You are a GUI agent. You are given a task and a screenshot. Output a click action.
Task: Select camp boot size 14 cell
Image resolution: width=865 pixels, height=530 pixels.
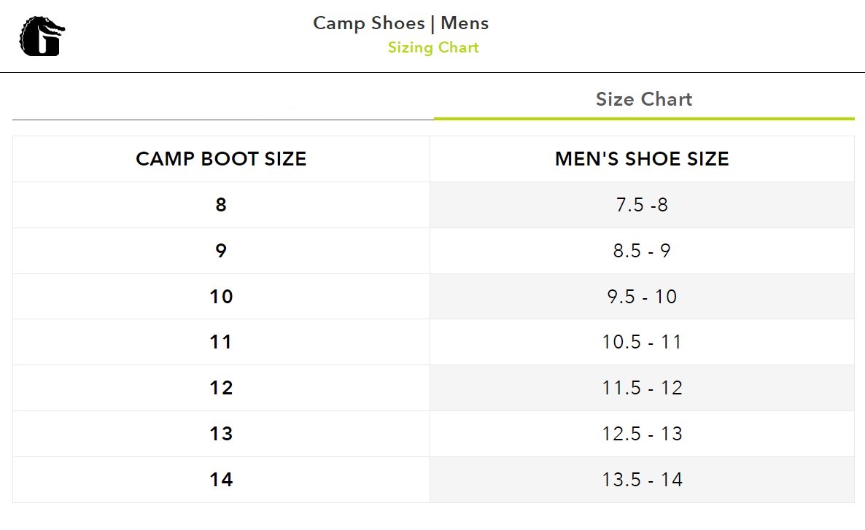point(221,479)
